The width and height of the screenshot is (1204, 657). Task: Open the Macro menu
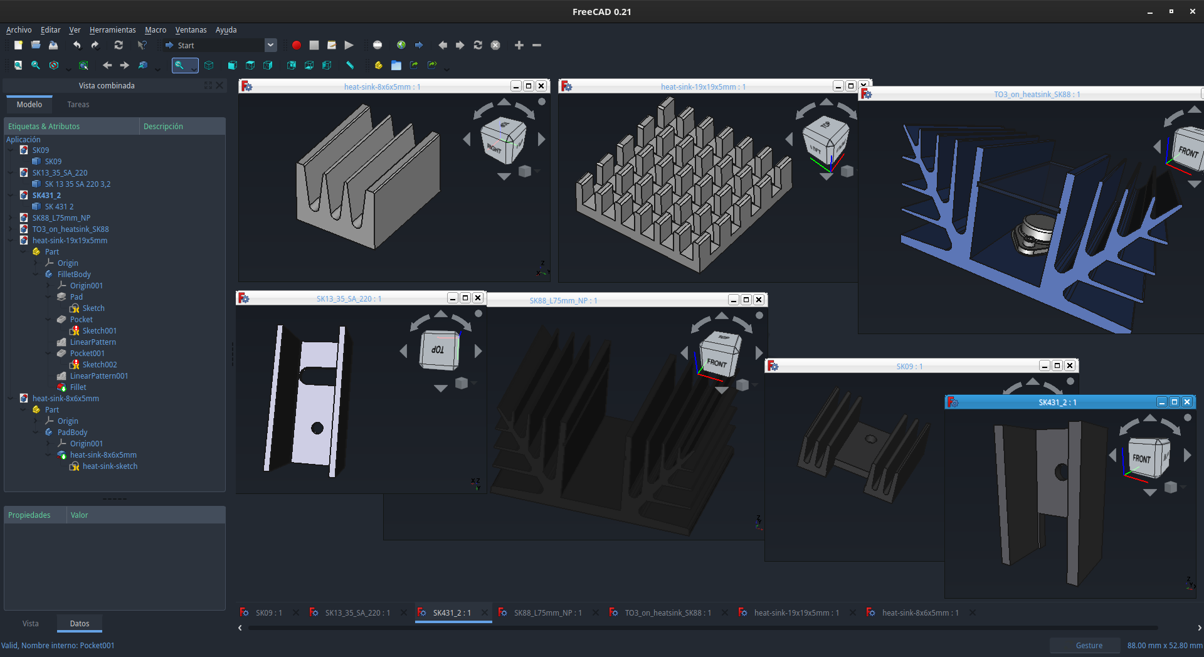[156, 30]
